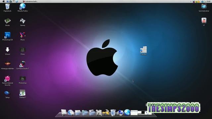Screen dimensions: 212x119
Task: Open the Papierkorb recycle bin desktop icon
Action: click(x=7, y=7)
